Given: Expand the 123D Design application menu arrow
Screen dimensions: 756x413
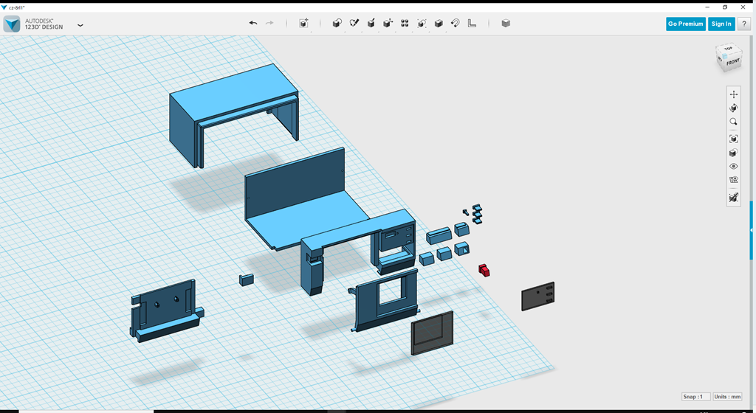Looking at the screenshot, I should (x=80, y=24).
